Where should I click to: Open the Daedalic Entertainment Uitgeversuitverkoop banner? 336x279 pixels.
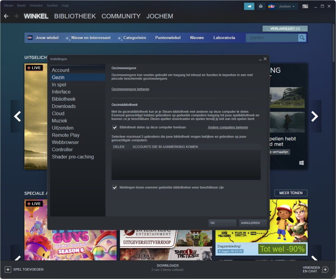tap(166, 245)
